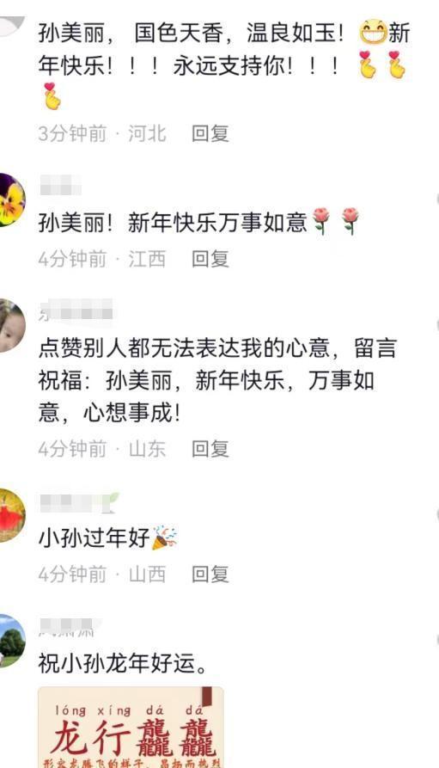Image resolution: width=439 pixels, height=768 pixels.
Task: Reply to the Shandong comment
Action: tap(210, 448)
